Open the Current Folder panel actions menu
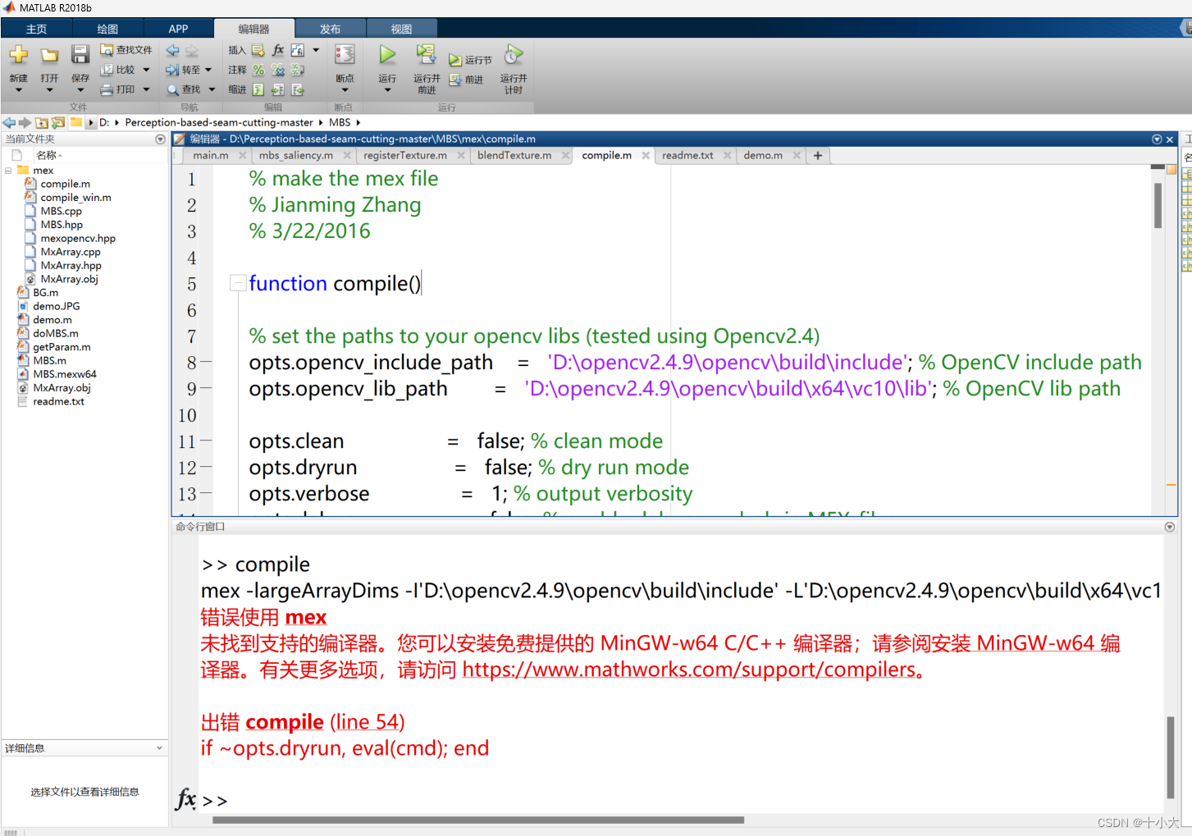The width and height of the screenshot is (1192, 836). (x=160, y=139)
